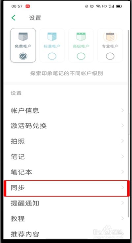Tap the red recording indicator icon
Image resolution: width=132 pixels, height=243 pixels.
[x=28, y=6]
